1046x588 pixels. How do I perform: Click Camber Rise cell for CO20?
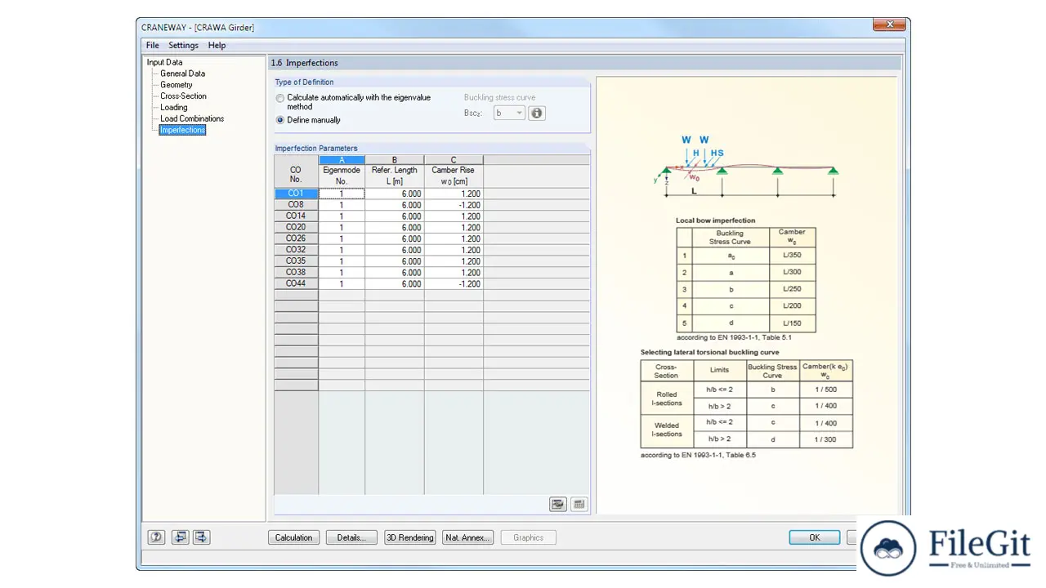click(454, 228)
